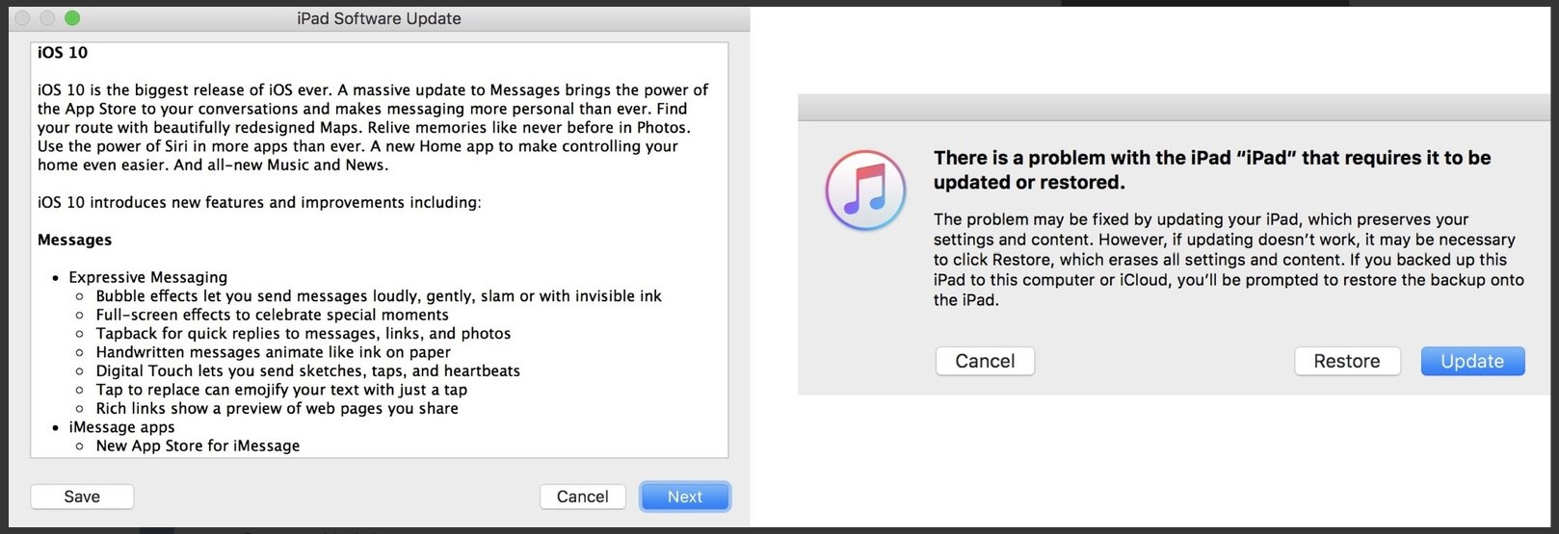Click the green zoom window button
This screenshot has width=1559, height=534.
pos(72,18)
